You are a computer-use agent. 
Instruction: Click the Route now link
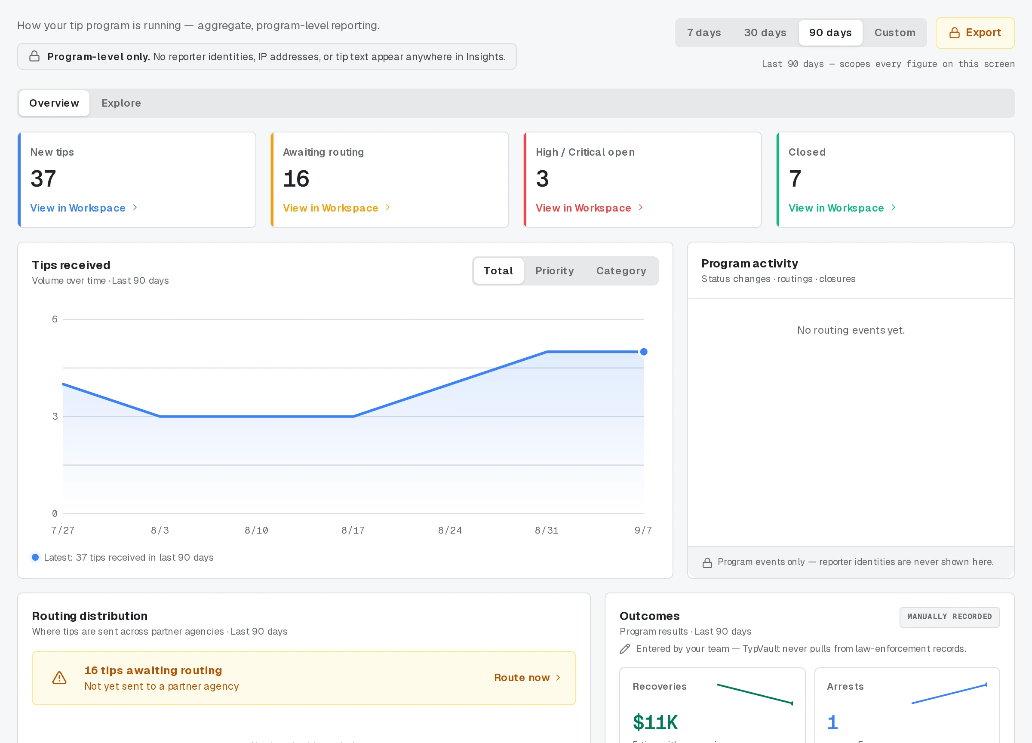click(x=527, y=678)
